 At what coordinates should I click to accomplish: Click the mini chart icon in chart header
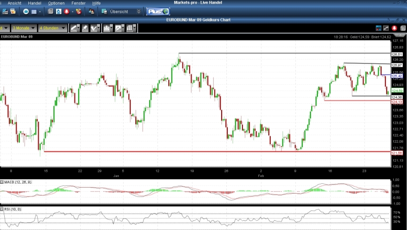click(386, 28)
